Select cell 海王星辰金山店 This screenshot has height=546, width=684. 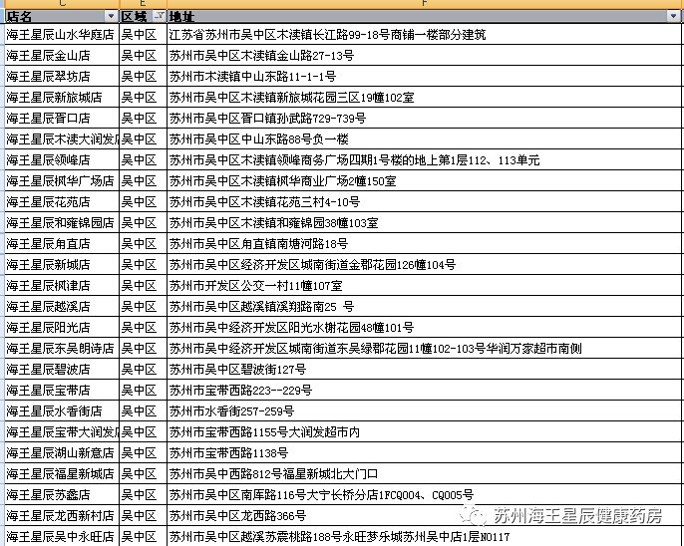[62, 56]
